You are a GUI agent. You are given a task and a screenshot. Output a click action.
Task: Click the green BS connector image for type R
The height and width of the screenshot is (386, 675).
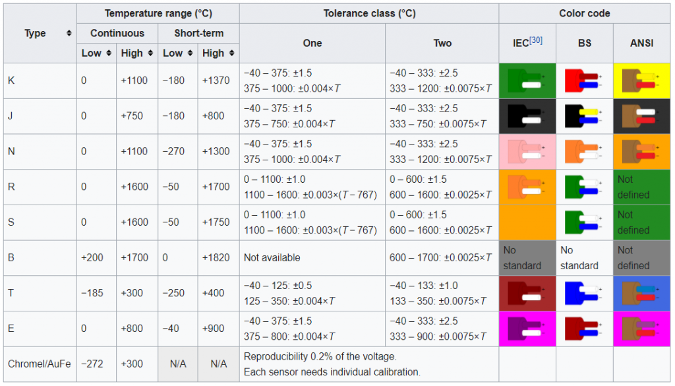coord(584,187)
